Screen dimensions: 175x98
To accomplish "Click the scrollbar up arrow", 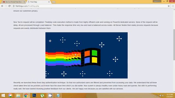I will (x=174, y=10).
